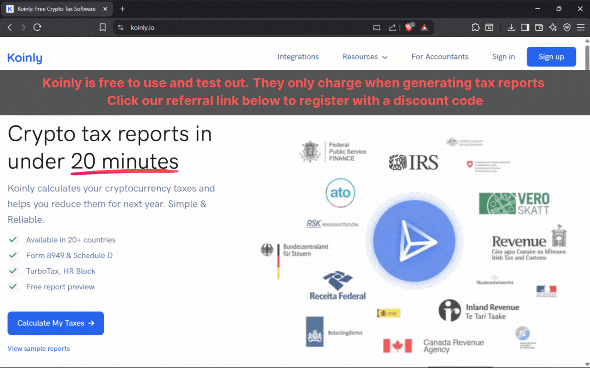Click checkmark beside Free report preview
590x368 pixels.
13,287
